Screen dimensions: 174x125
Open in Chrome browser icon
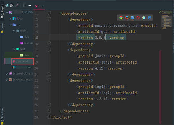pyautogui.click(x=121, y=18)
